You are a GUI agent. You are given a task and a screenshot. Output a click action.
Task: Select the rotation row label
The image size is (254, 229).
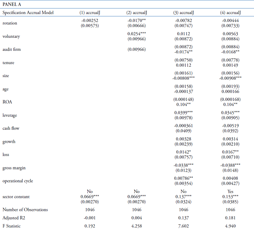[10, 23]
